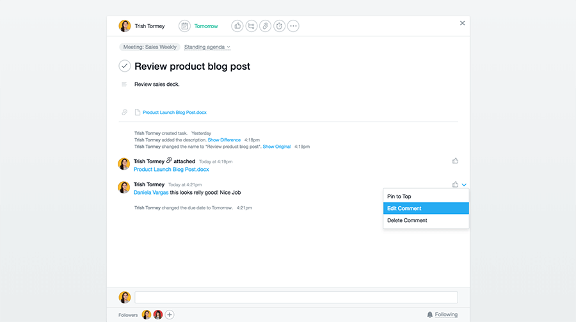Click the due date calendar icon
Image resolution: width=576 pixels, height=322 pixels.
click(185, 26)
